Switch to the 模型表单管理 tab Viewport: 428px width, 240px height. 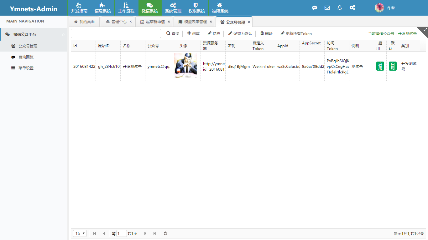[192, 22]
